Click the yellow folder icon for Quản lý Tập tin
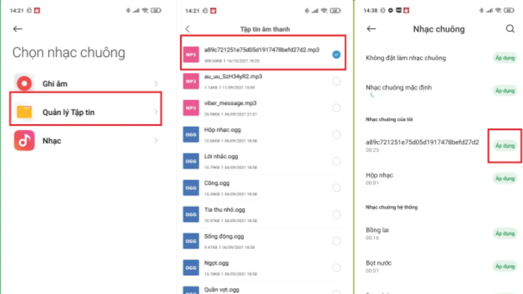 pos(24,112)
